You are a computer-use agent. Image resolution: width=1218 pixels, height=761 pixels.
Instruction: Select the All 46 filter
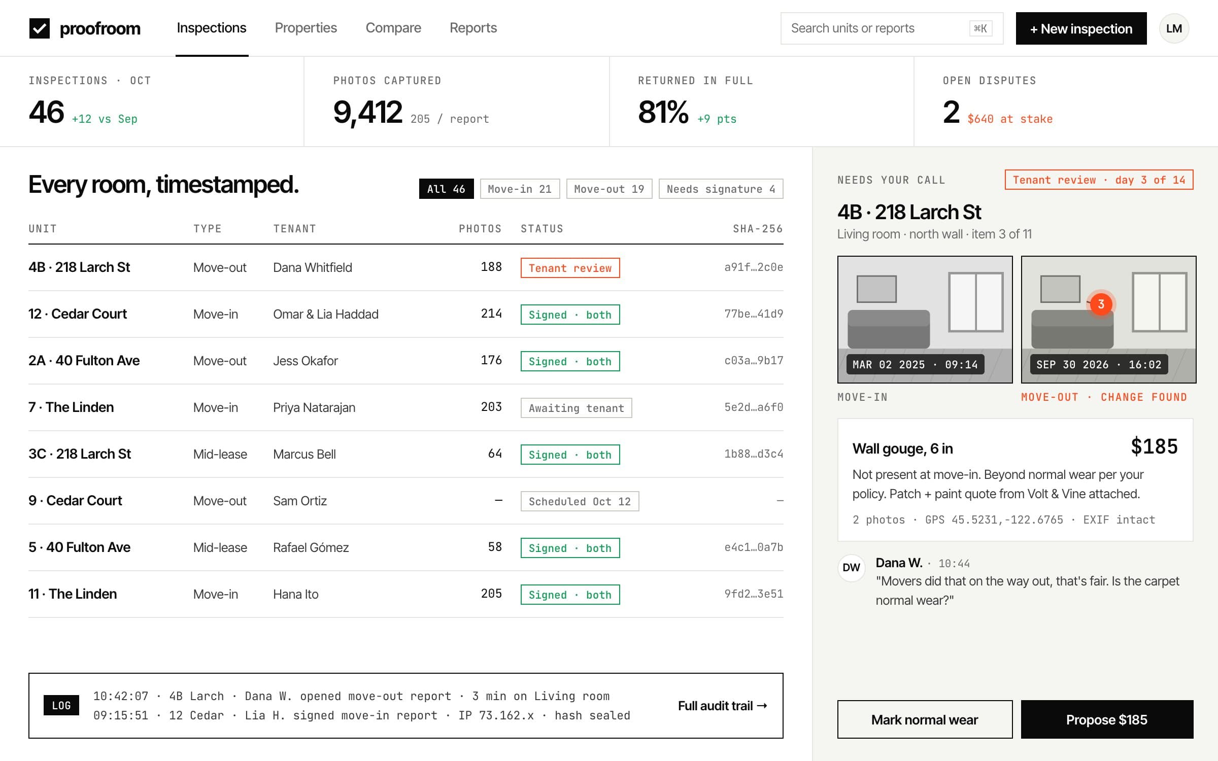click(x=446, y=189)
